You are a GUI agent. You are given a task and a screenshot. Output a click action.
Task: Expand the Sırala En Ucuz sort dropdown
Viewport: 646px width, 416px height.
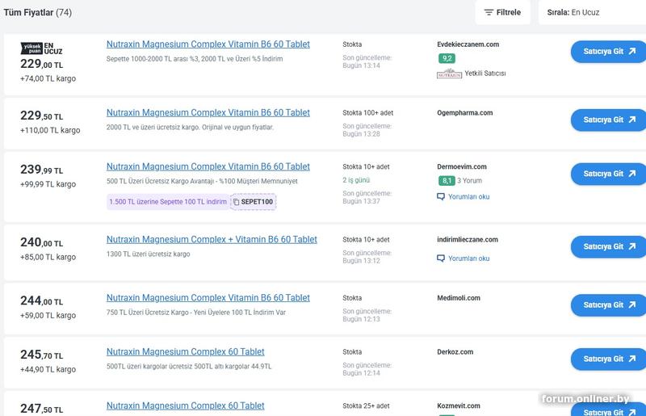[x=592, y=13]
